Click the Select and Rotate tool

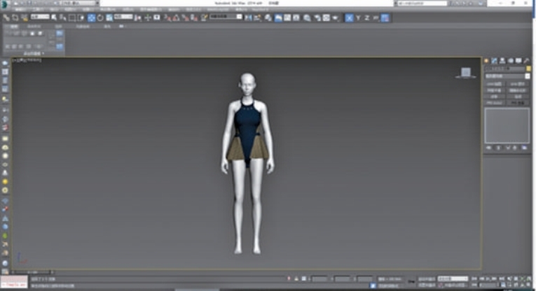coord(100,17)
